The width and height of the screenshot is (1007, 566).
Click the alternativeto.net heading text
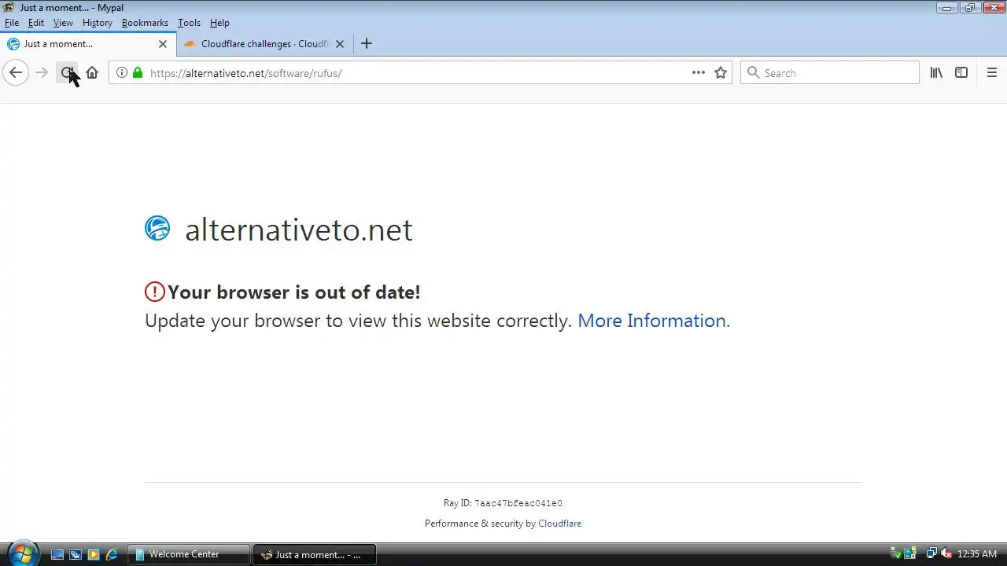[x=299, y=230]
